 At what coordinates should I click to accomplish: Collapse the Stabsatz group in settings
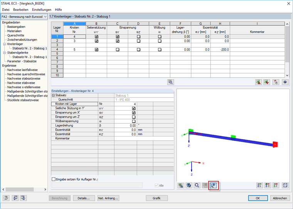click(53, 95)
